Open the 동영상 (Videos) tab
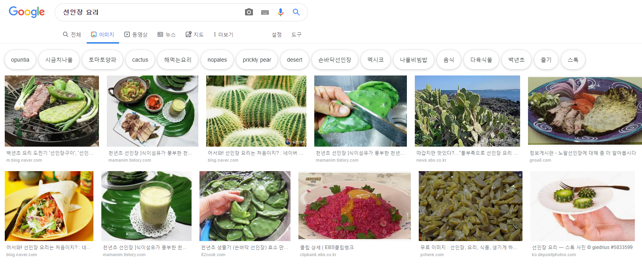642x264 pixels. 136,35
